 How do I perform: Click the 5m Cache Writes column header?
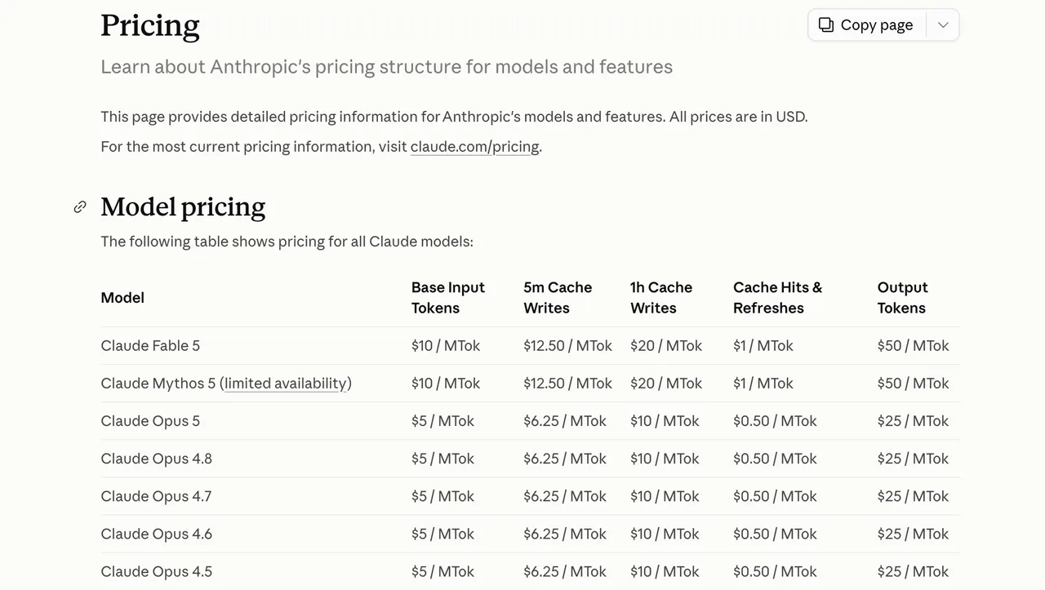[558, 298]
